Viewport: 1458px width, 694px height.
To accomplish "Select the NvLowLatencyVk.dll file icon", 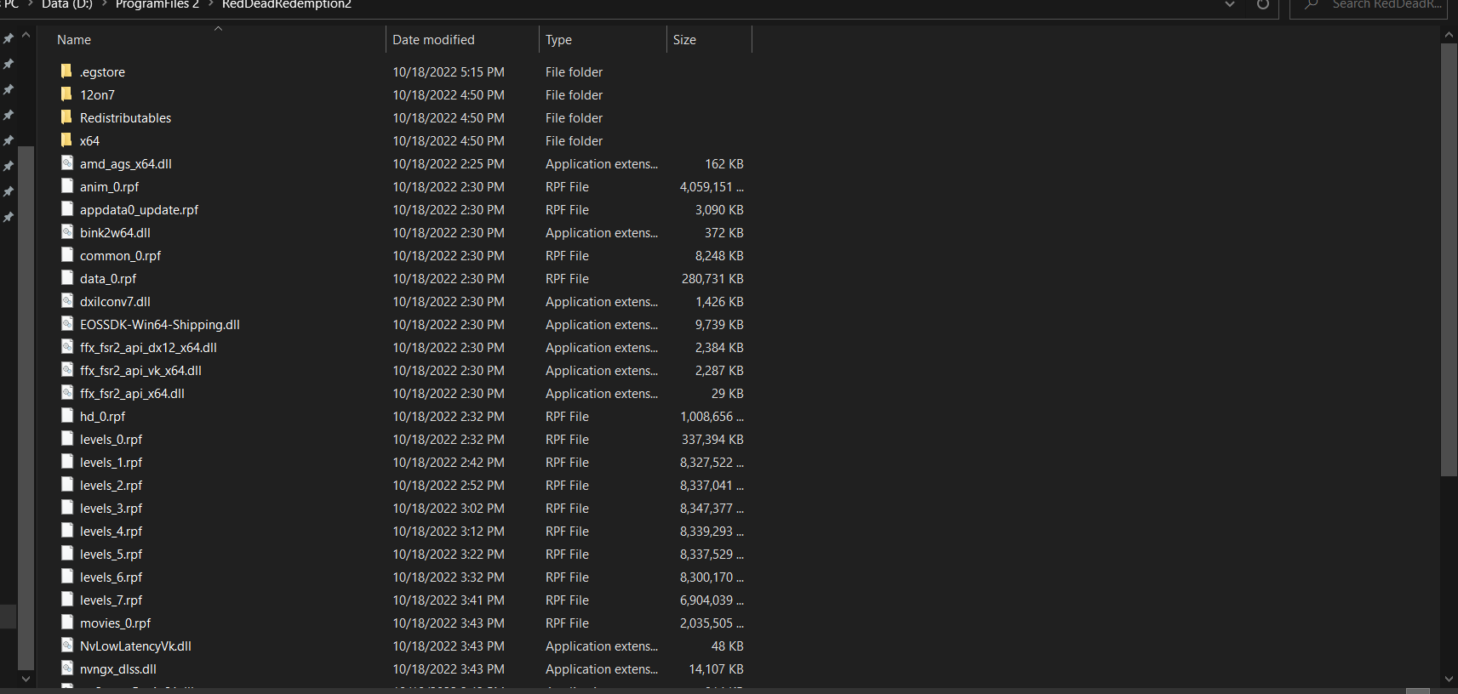I will (x=67, y=646).
